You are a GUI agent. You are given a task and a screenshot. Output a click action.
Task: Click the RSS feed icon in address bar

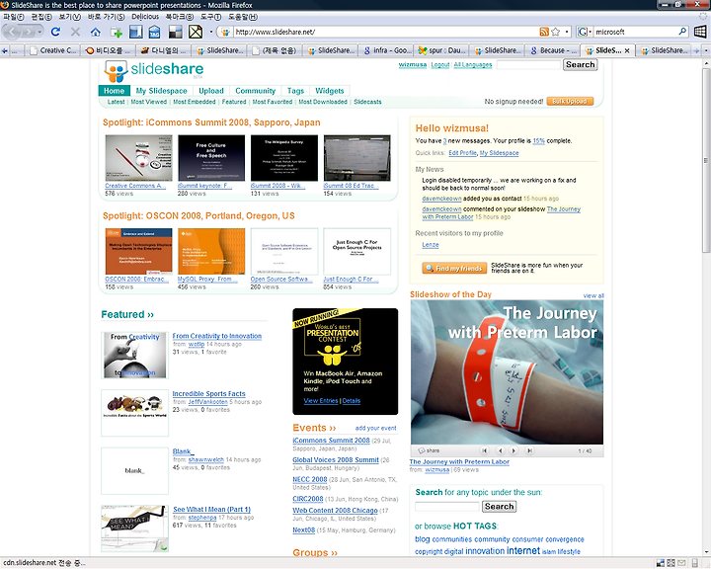544,32
